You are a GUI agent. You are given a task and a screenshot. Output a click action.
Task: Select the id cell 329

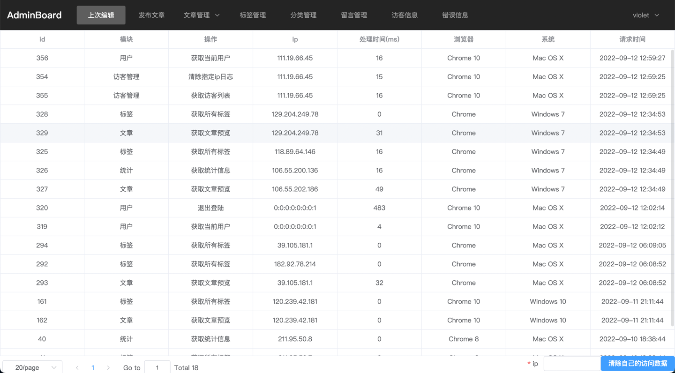42,133
